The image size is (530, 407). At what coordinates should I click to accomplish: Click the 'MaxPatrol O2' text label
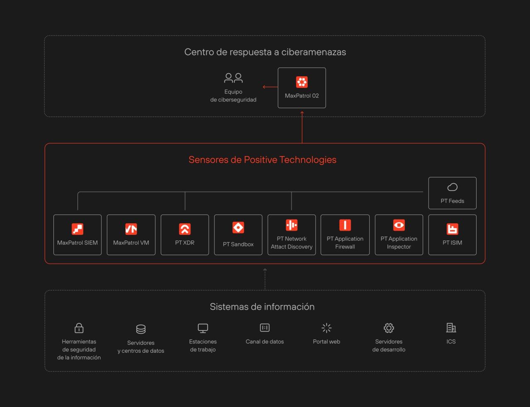coord(302,96)
